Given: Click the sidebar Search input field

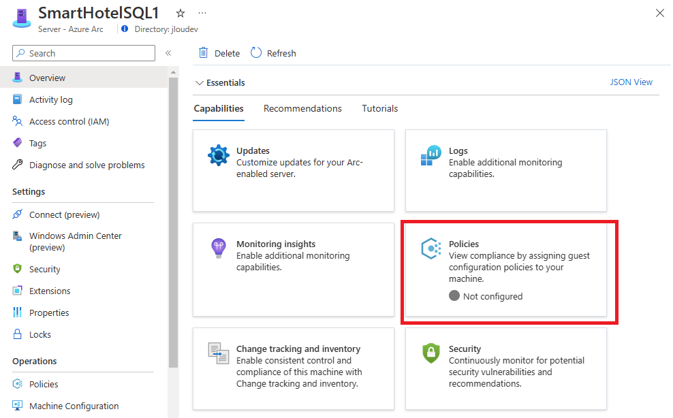Looking at the screenshot, I should [84, 53].
